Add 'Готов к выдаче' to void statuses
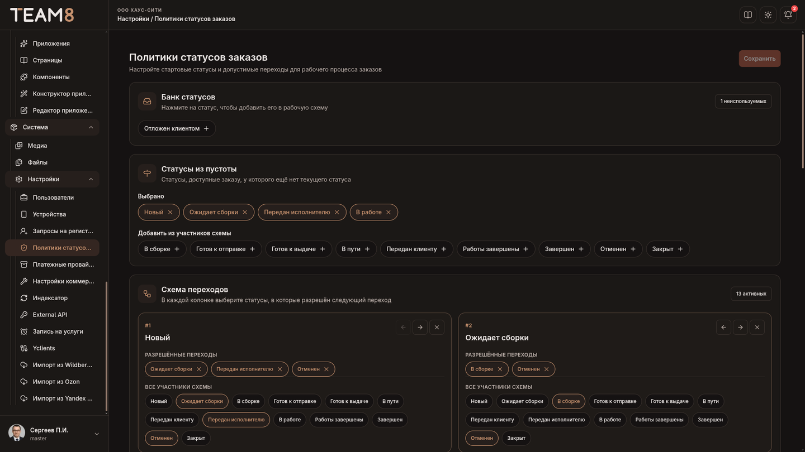This screenshot has width=805, height=452. (299, 249)
